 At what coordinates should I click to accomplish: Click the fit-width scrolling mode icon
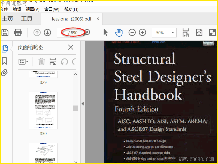(x=186, y=33)
